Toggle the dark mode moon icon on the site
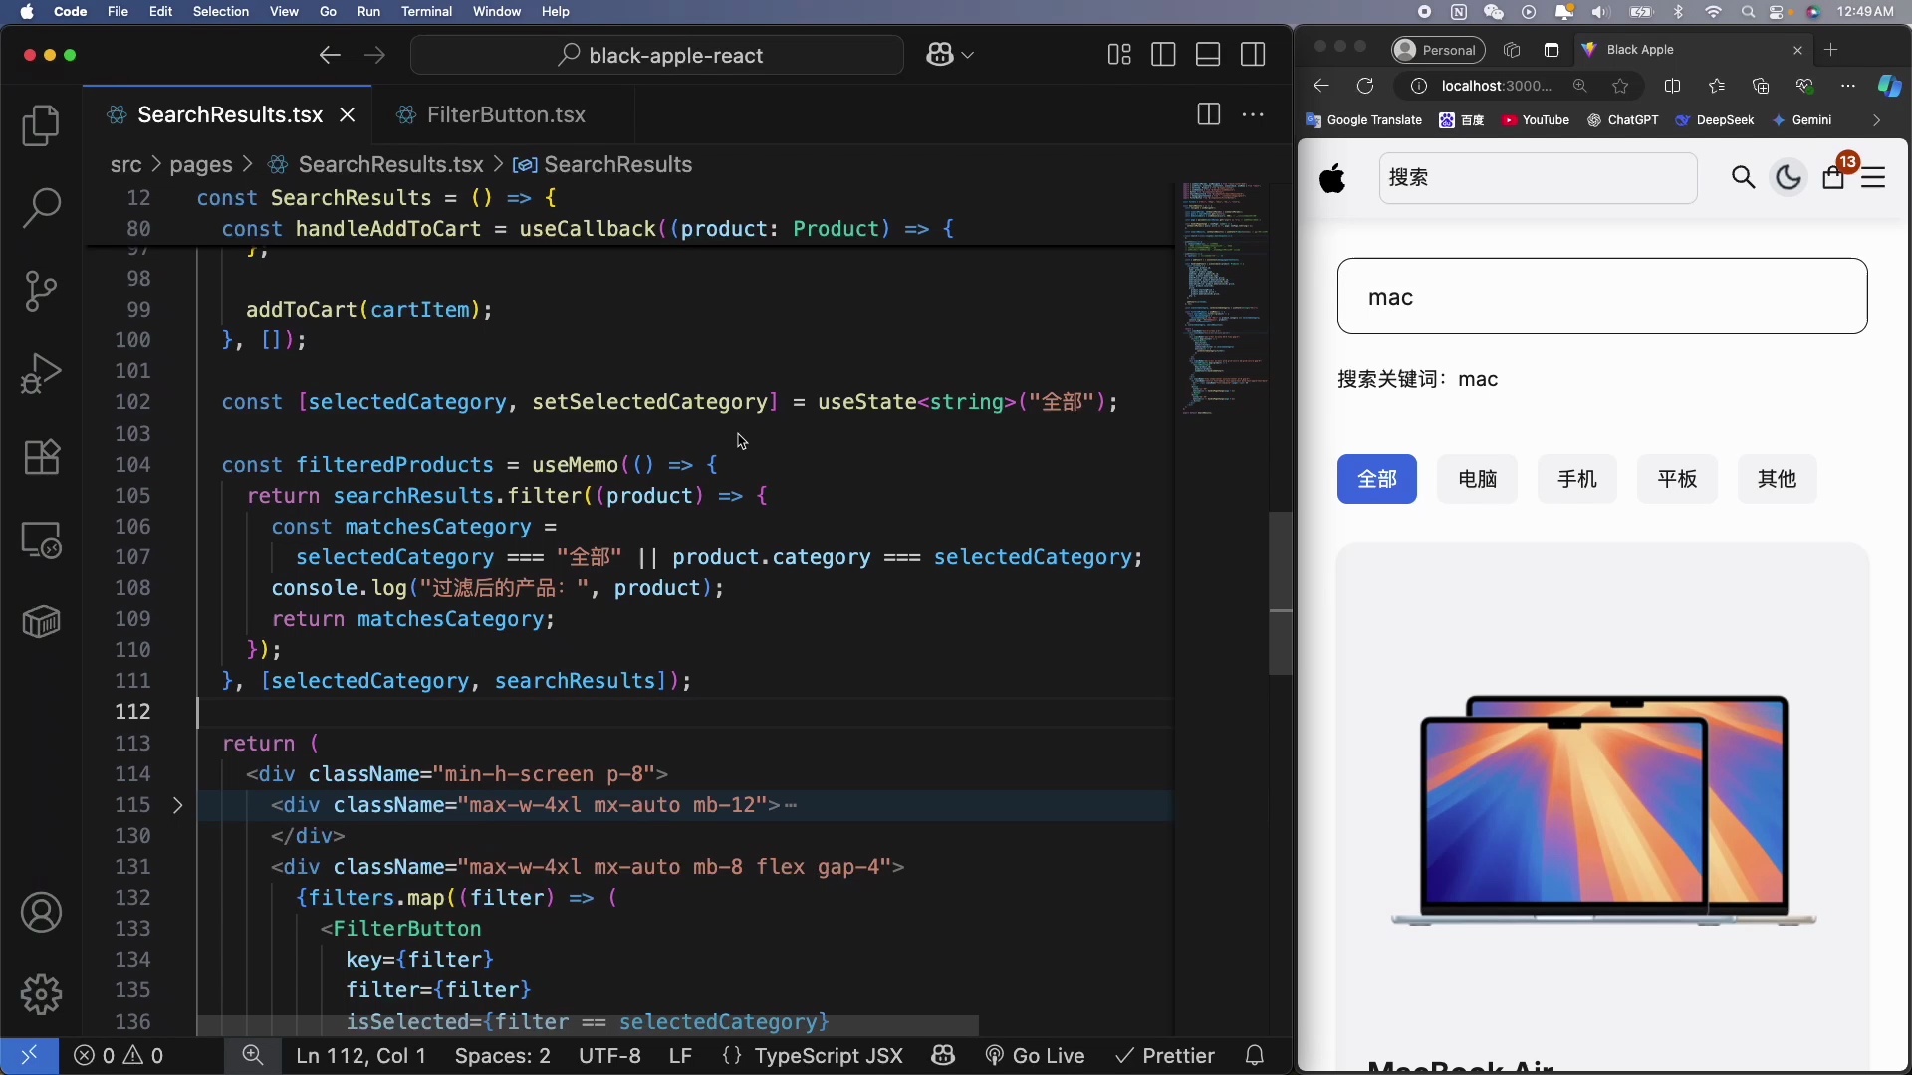 pyautogui.click(x=1789, y=177)
